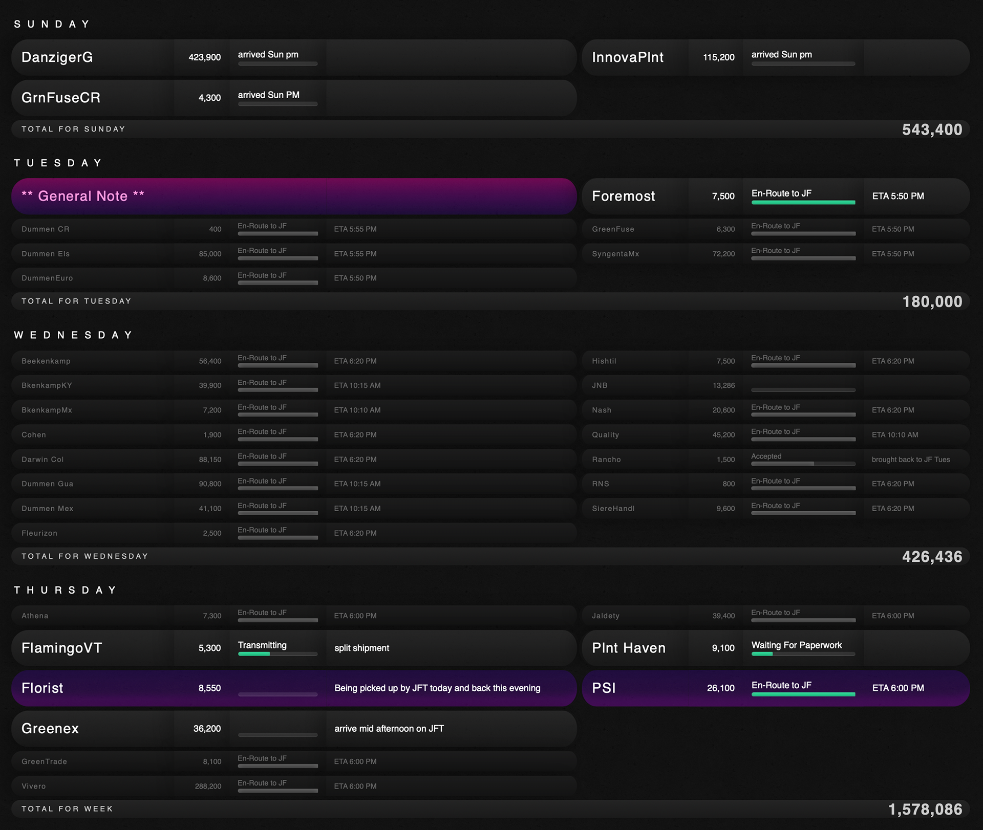Click the PSI ETA 6:00 PM text
This screenshot has width=983, height=830.
(x=898, y=688)
